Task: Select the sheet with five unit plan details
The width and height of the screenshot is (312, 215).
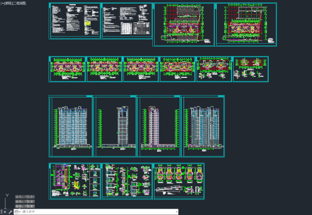Action: (179, 181)
